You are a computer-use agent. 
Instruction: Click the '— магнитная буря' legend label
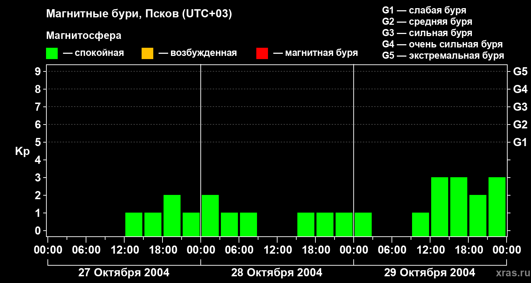coord(316,53)
